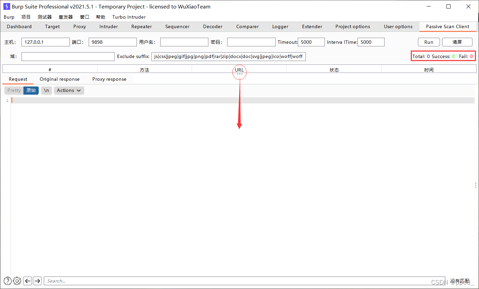Focus the 端口 port field 9898
This screenshot has width=479, height=289.
pyautogui.click(x=113, y=42)
